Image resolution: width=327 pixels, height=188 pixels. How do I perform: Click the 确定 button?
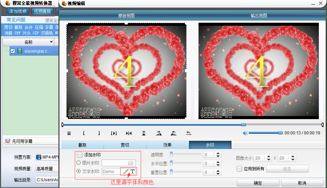click(x=258, y=183)
